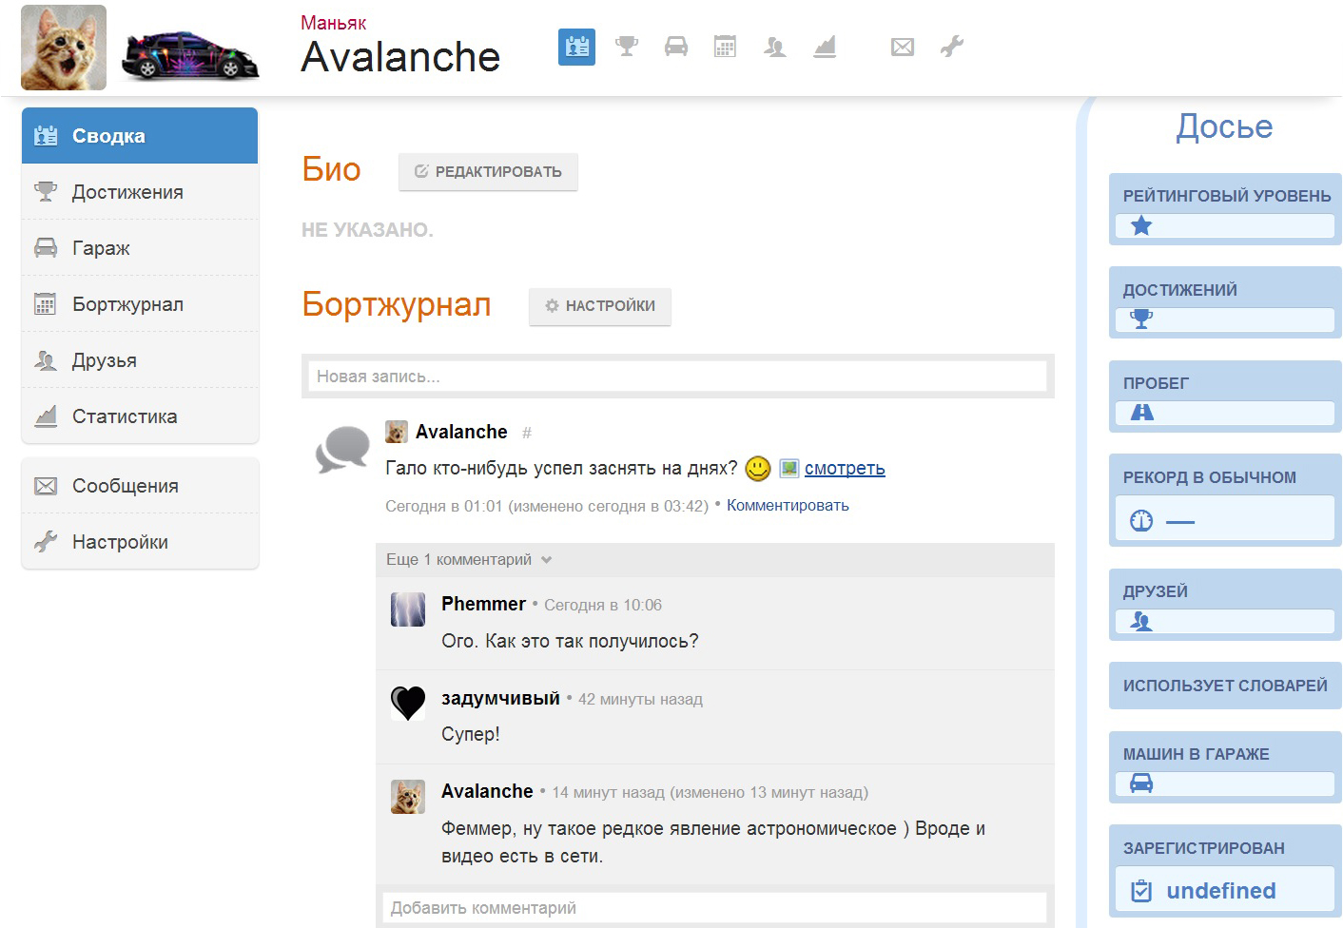Click the Использует словарей panel
The height and width of the screenshot is (928, 1343).
pos(1225,686)
